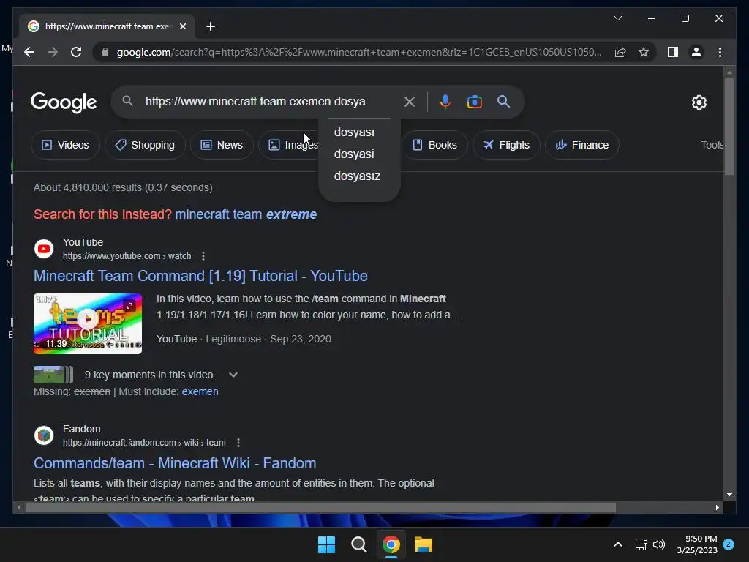
Task: Click the scrollbar up arrow
Action: tap(729, 72)
